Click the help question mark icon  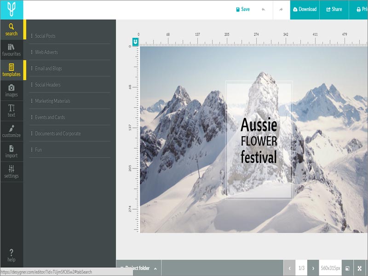pos(11,255)
